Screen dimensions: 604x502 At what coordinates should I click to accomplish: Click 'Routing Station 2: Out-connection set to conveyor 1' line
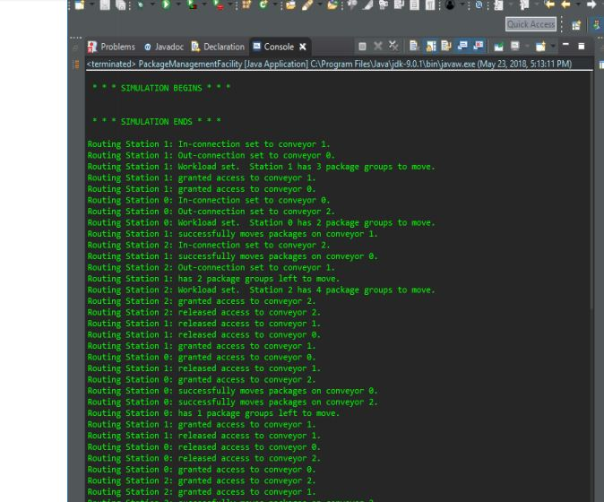[211, 267]
